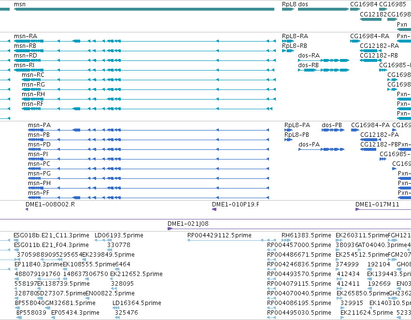Select EST 325476
This screenshot has width=411, height=320.
[117, 318]
